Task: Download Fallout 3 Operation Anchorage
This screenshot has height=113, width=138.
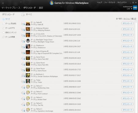Action: (x=128, y=110)
